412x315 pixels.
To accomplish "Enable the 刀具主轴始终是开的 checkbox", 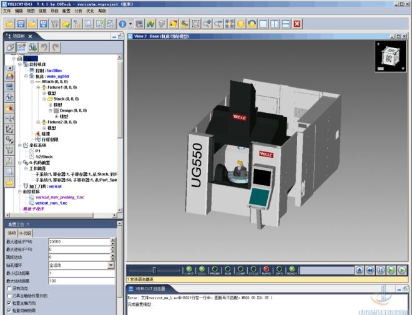I will coord(9,296).
